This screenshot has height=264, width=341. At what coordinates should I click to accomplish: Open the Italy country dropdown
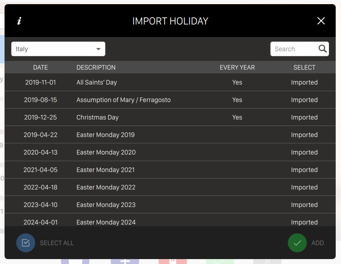[x=58, y=49]
